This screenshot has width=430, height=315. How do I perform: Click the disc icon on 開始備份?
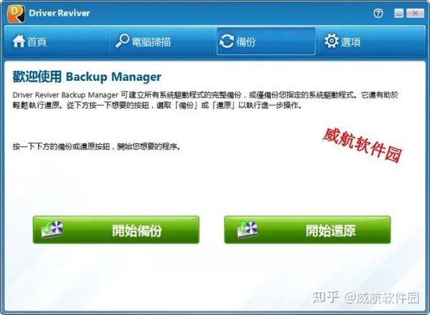[x=52, y=229]
